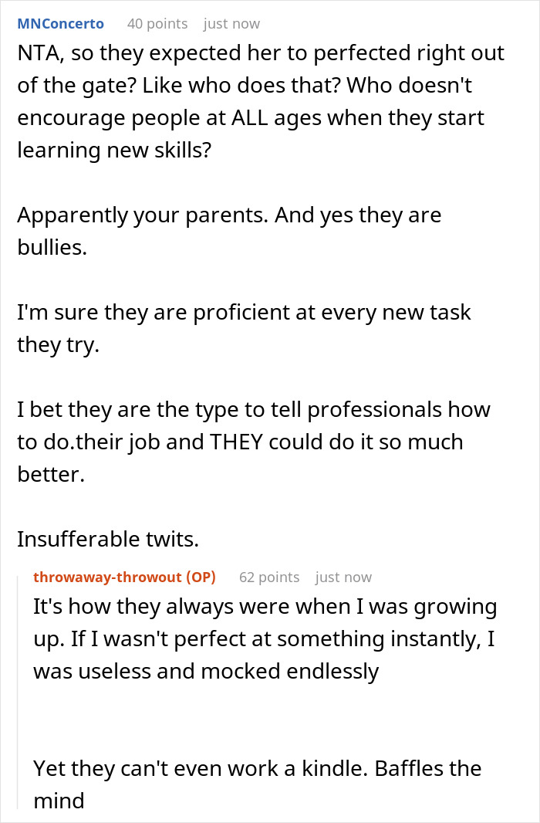Click the 'Yet they can't even work a kindle' text

pos(257,784)
